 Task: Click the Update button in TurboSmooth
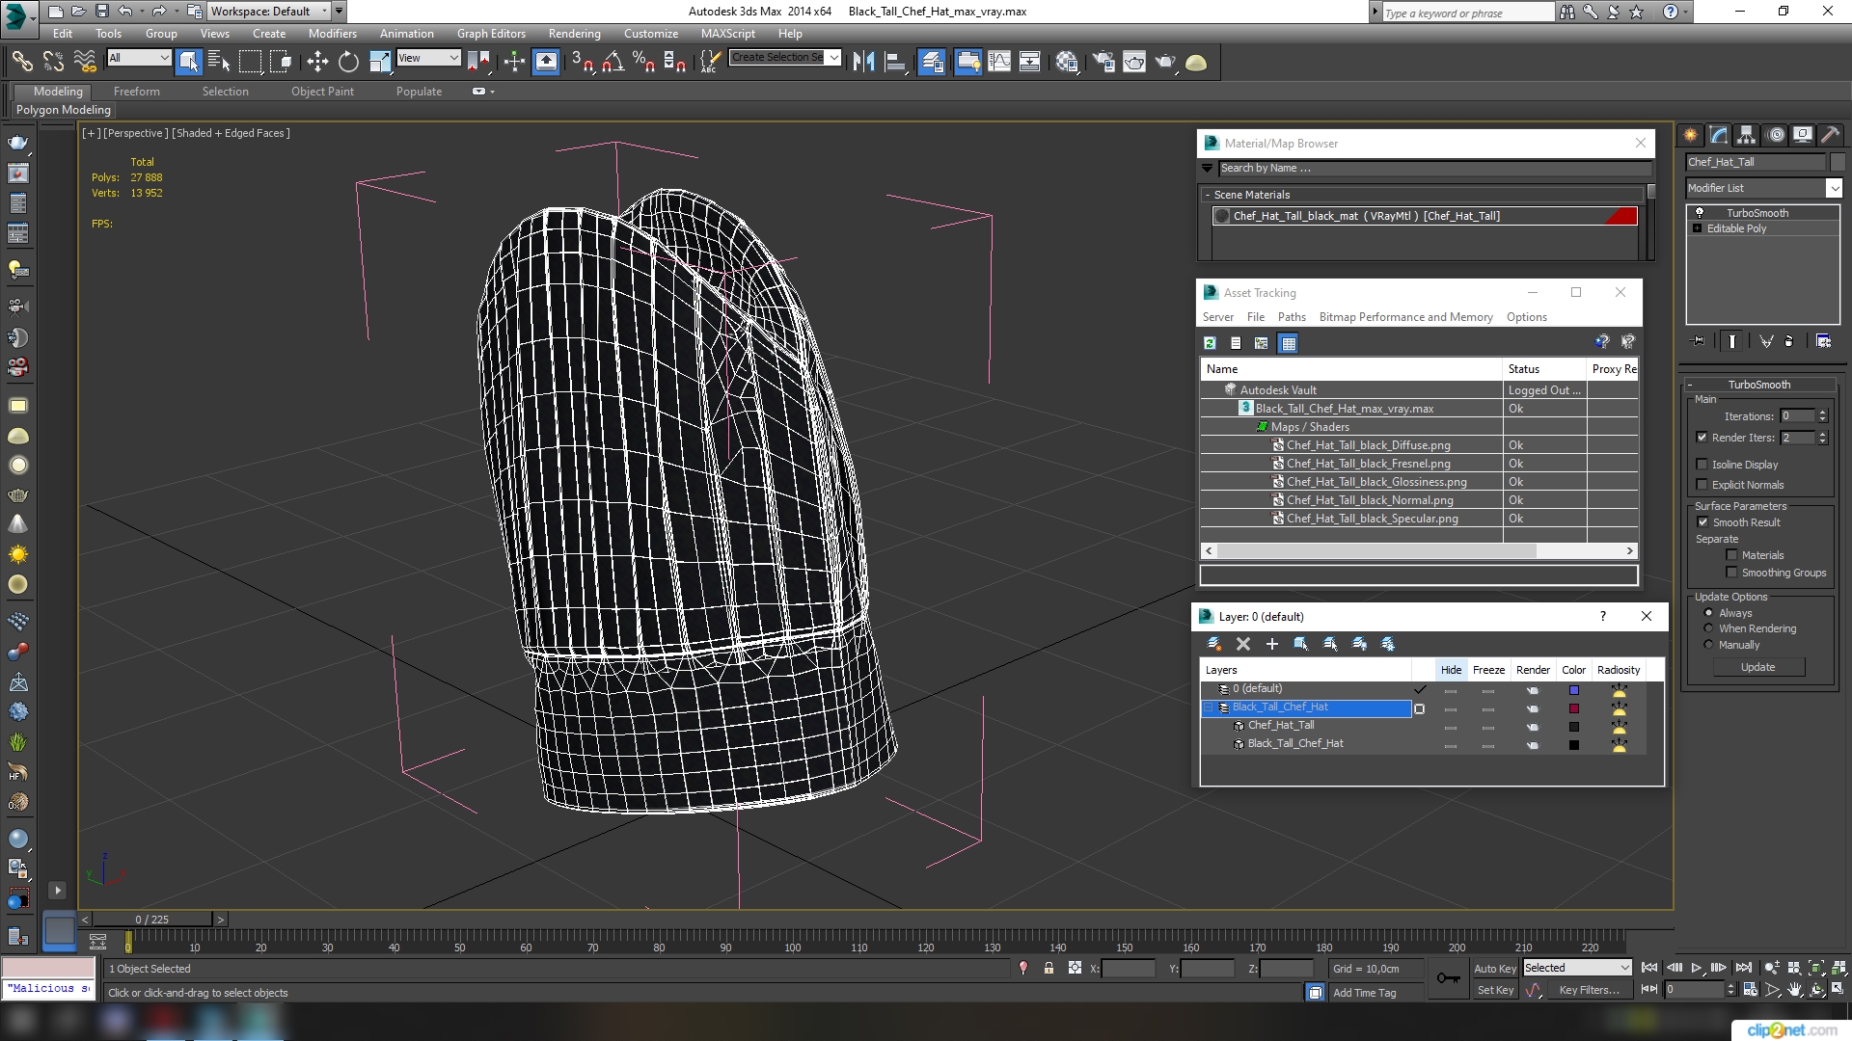pos(1757,667)
